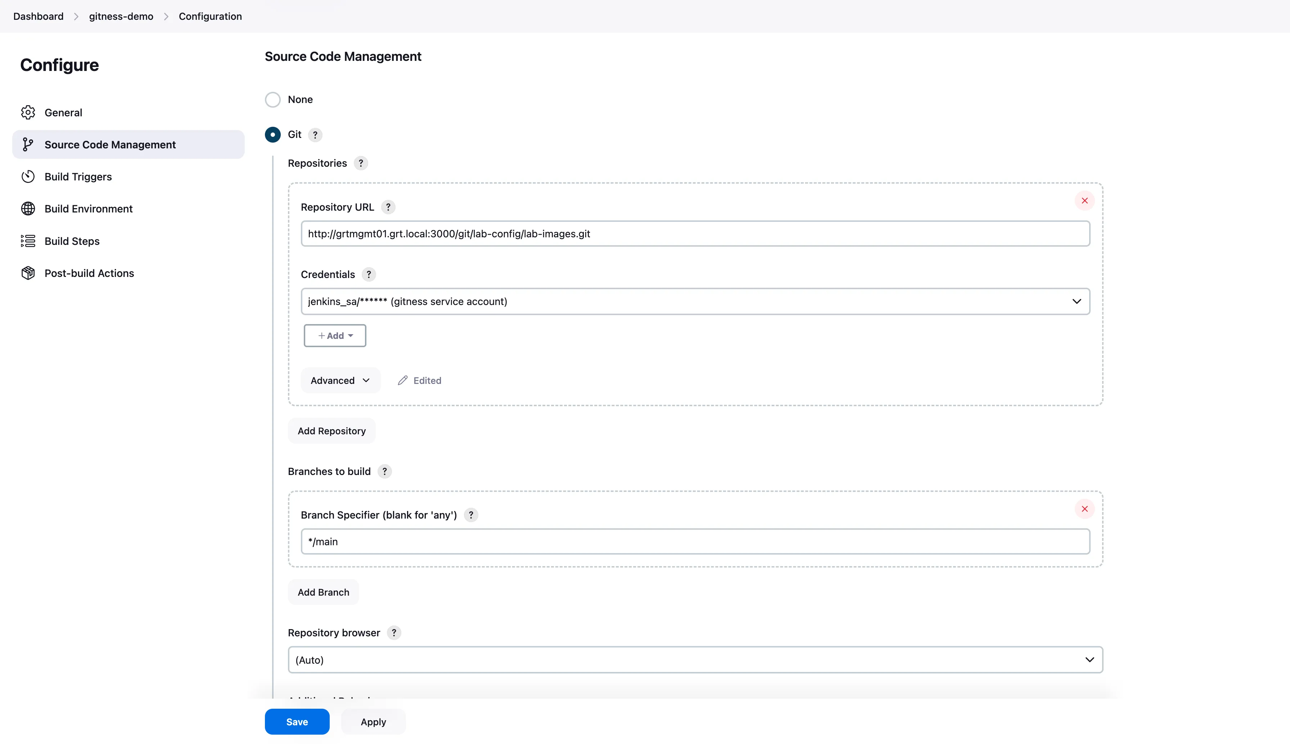Image resolution: width=1290 pixels, height=744 pixels.
Task: Open the Credentials dropdown
Action: pyautogui.click(x=695, y=301)
